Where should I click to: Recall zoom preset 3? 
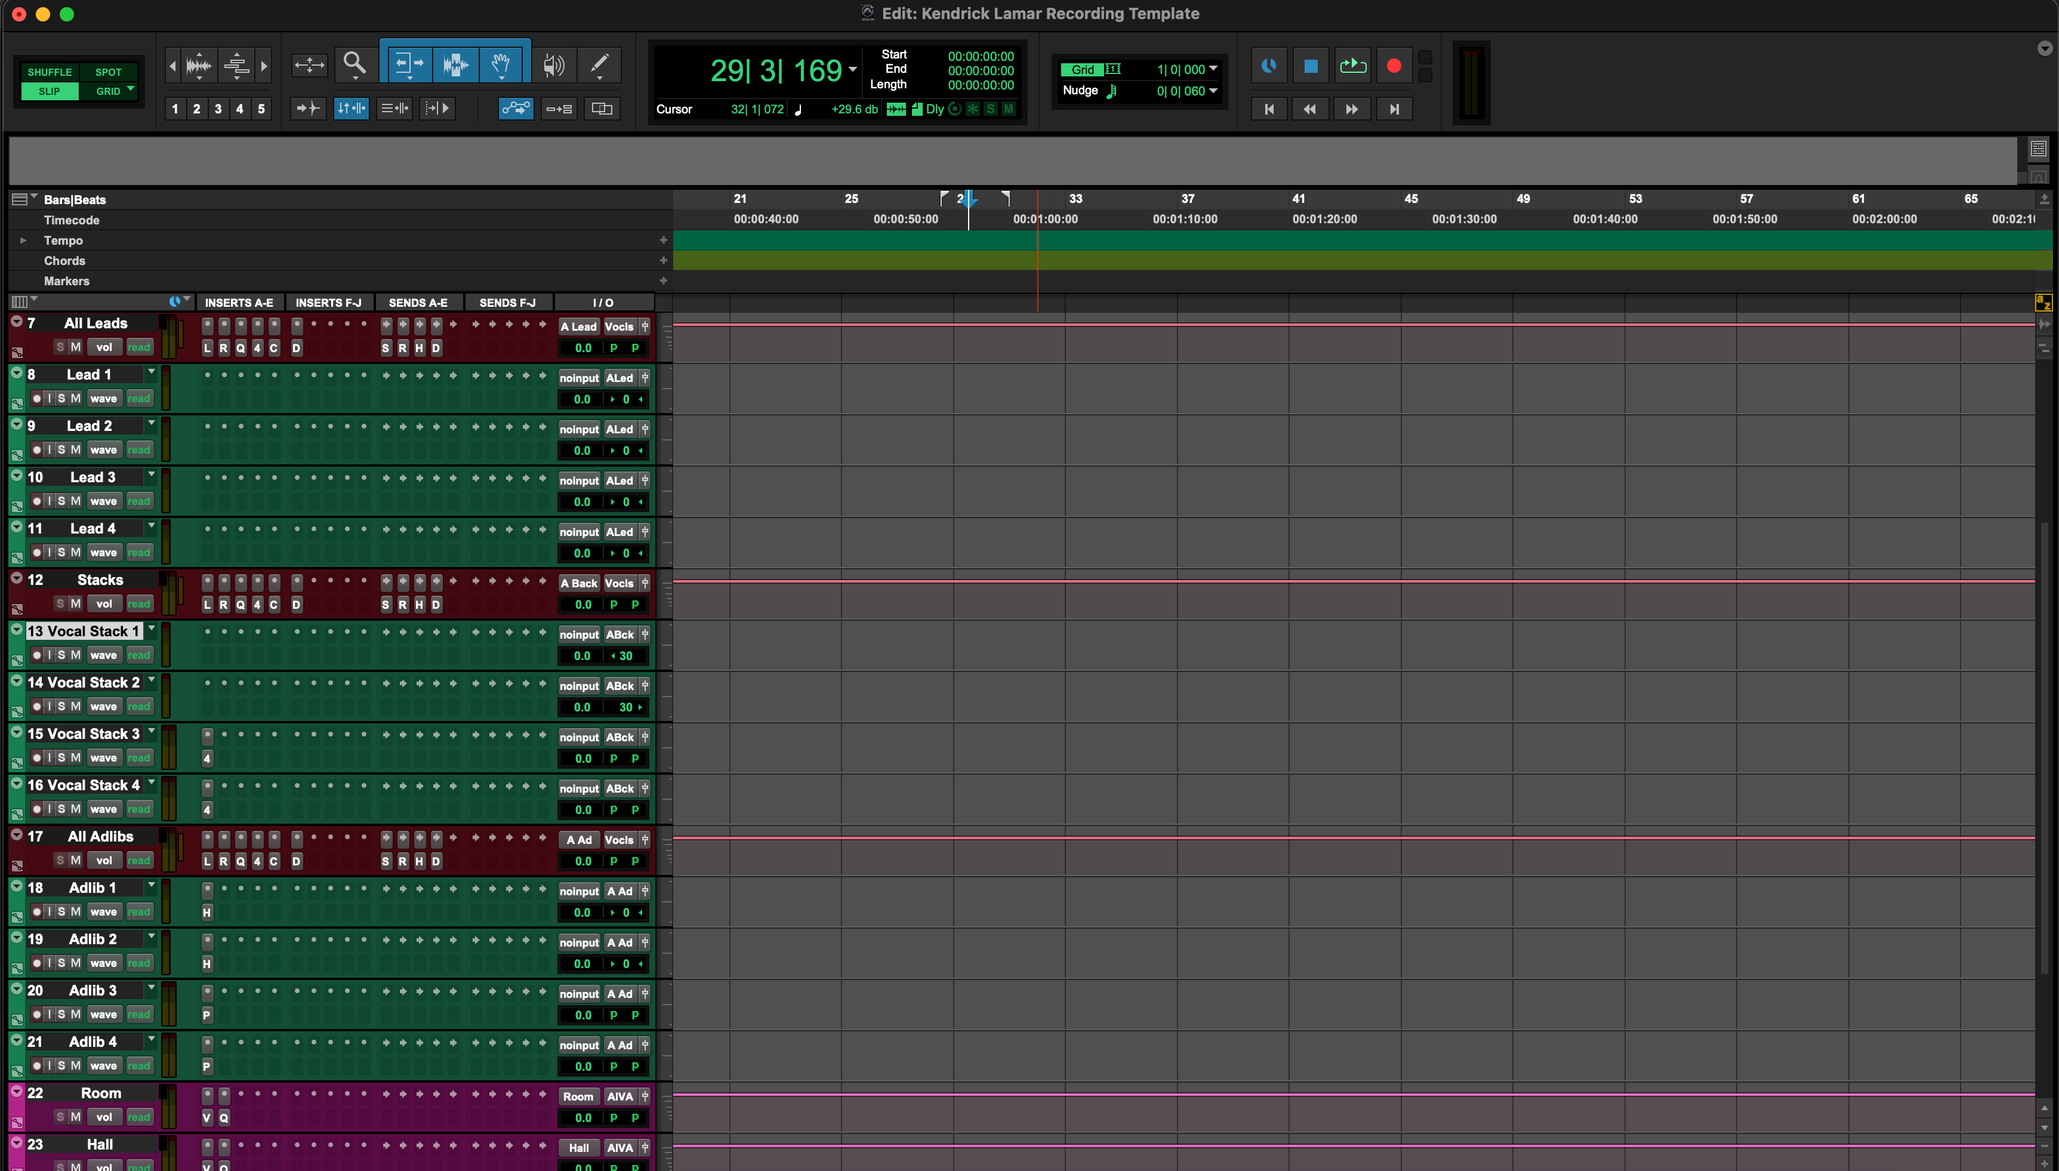point(217,108)
